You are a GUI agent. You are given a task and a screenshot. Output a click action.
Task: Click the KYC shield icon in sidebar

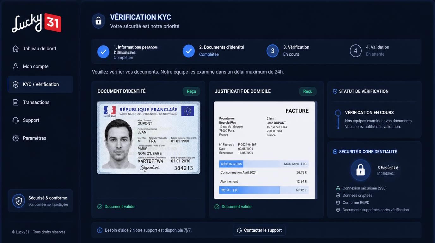point(15,84)
